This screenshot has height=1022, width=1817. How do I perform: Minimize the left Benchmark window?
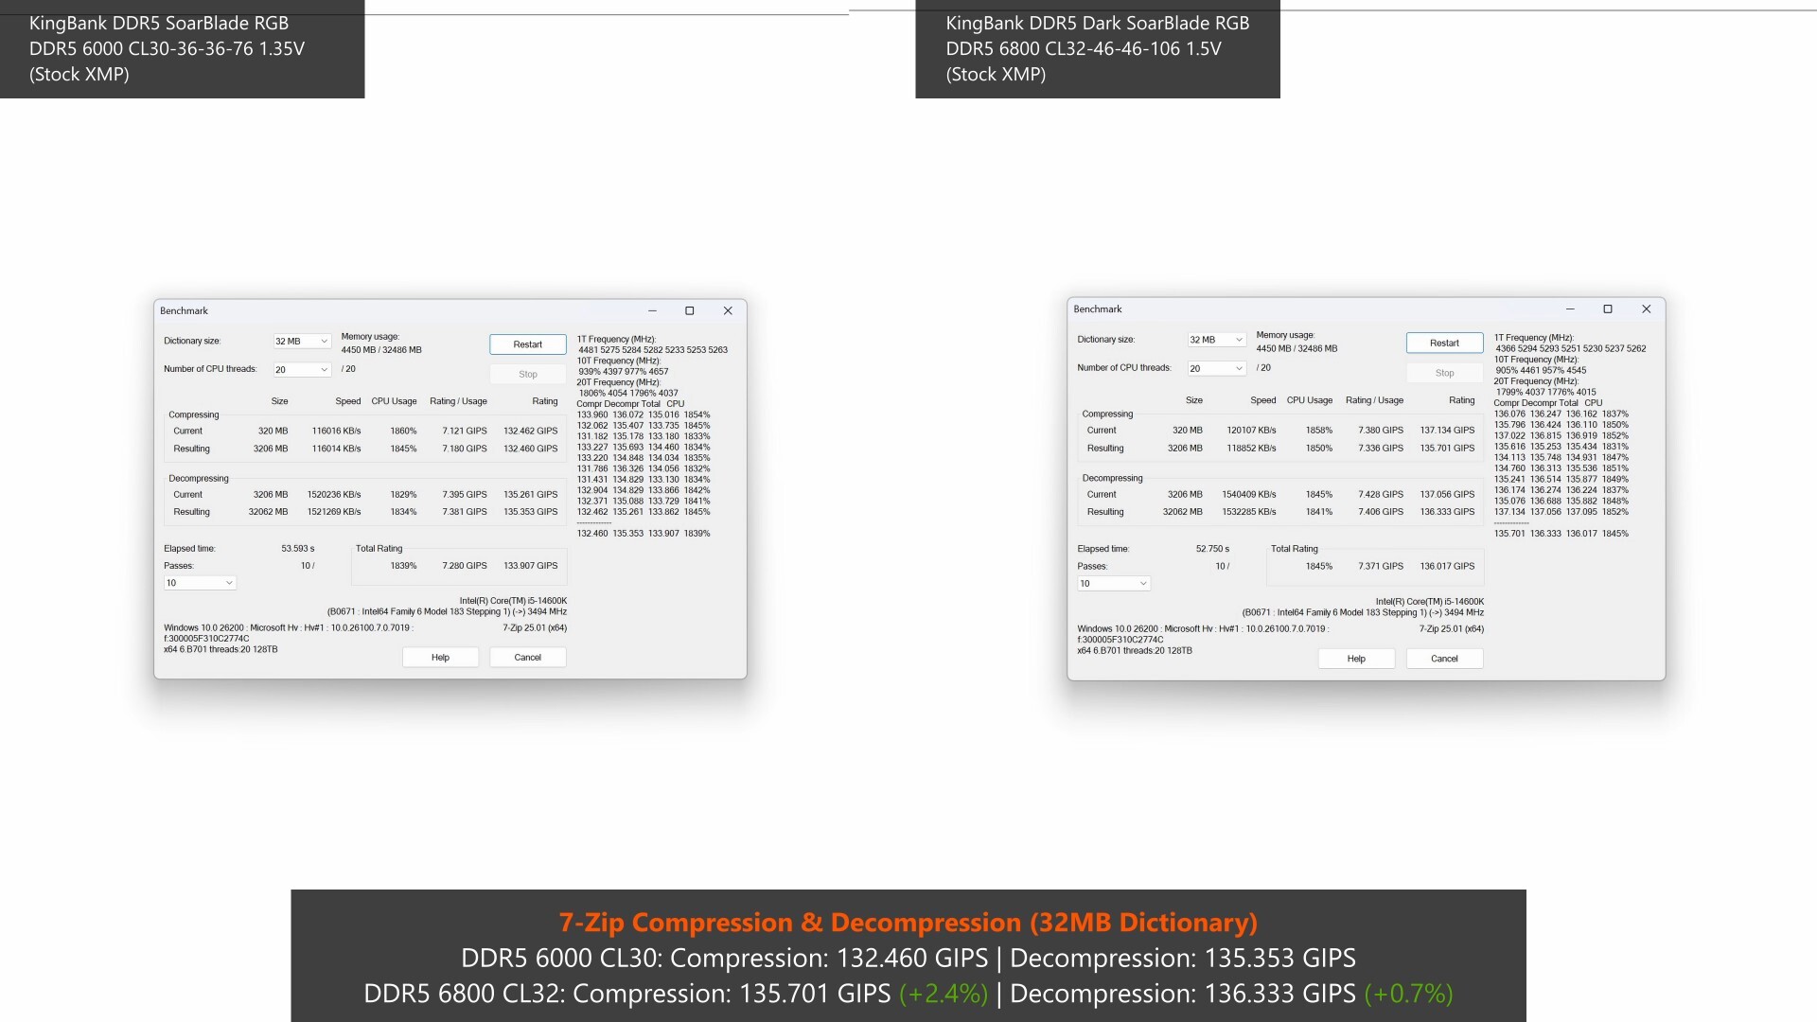click(x=651, y=310)
